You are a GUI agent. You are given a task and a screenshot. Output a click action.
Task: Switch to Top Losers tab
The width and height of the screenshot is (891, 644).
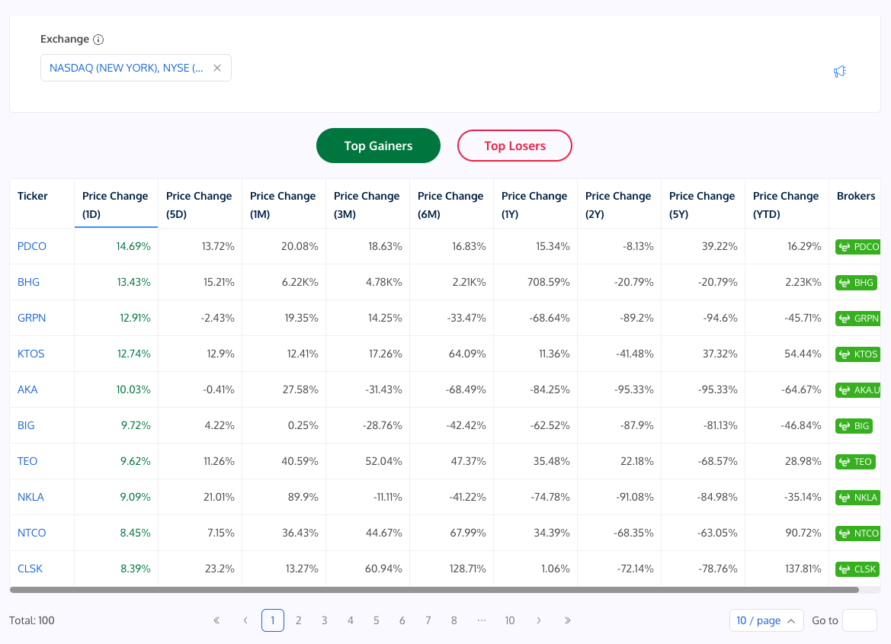point(514,146)
